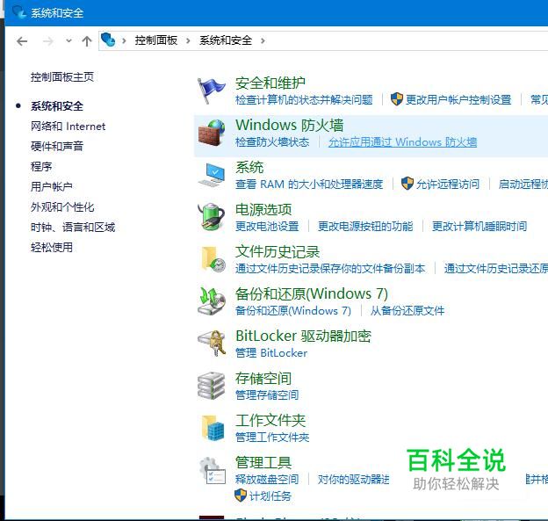Open the 存储空间 heading
Screen dimensions: 548x521
coord(263,379)
